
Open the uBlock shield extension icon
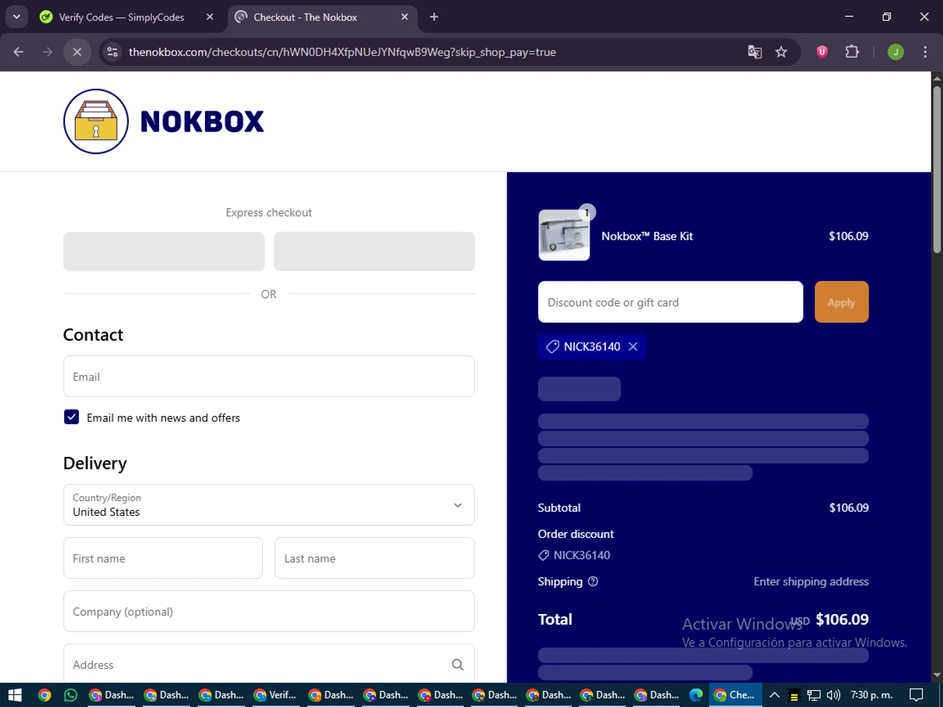click(822, 52)
